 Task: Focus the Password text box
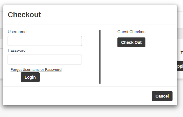[x=45, y=60]
